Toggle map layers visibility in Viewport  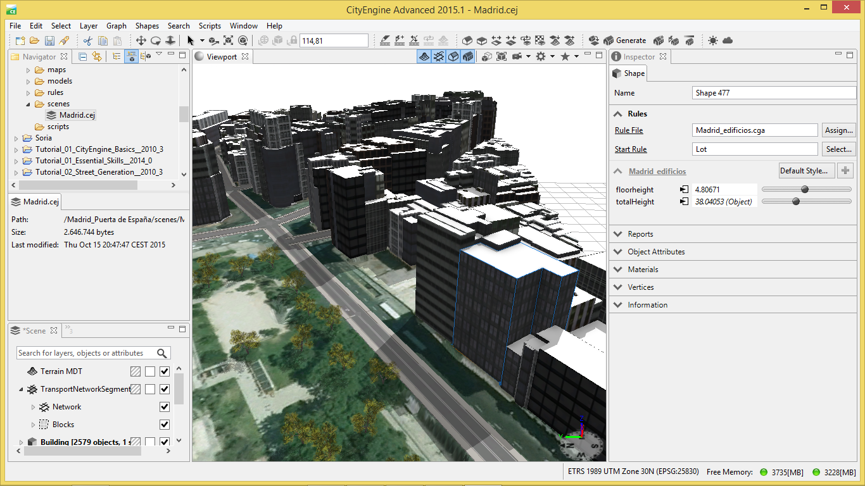(x=424, y=56)
